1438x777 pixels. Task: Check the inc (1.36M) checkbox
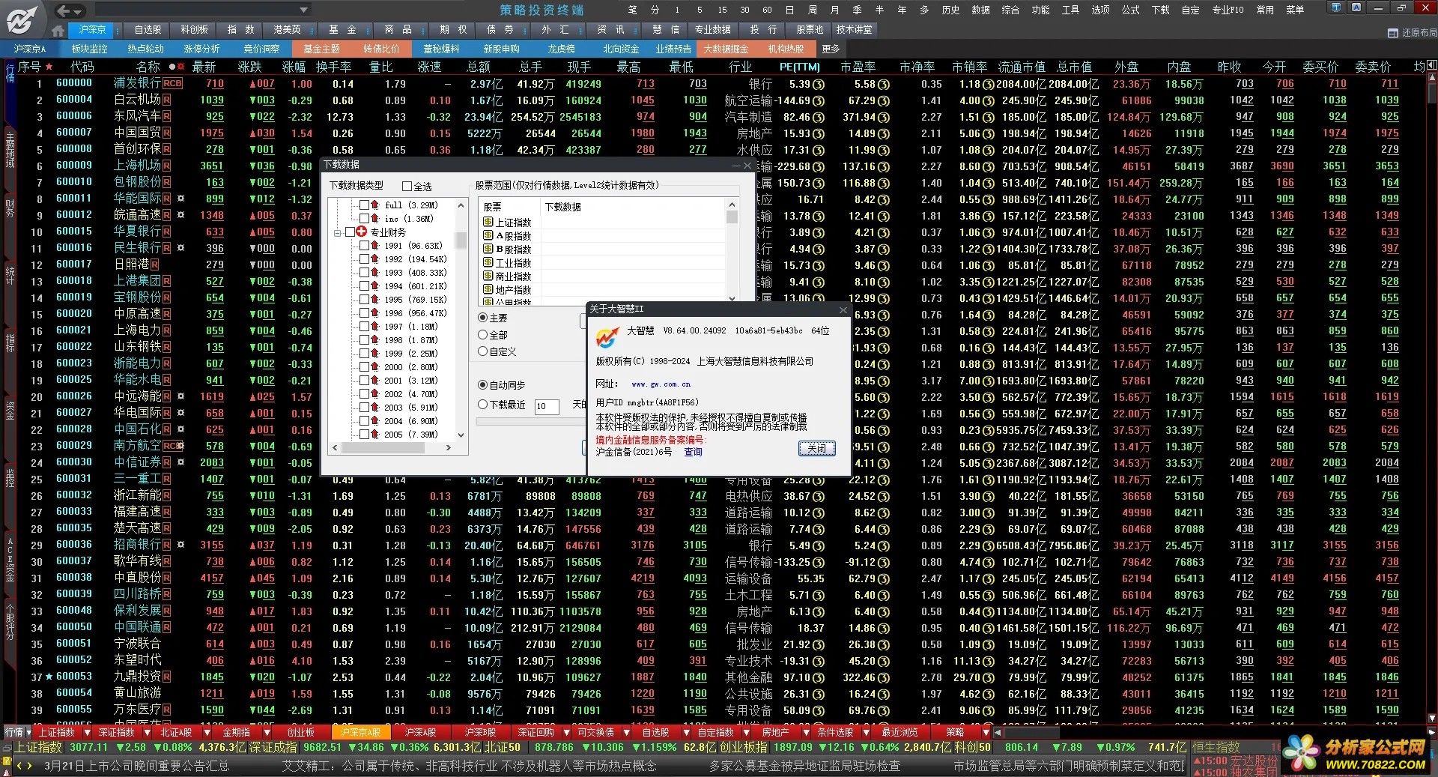364,219
